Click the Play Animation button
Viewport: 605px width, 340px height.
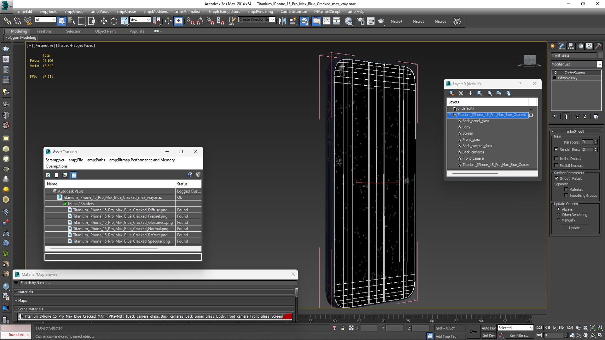[x=555, y=328]
